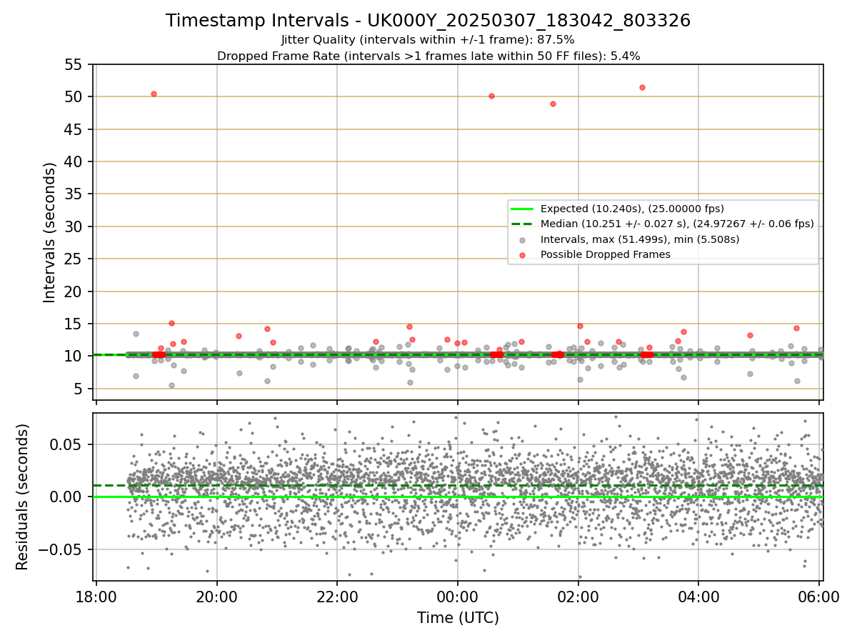
Task: Click the red 51-second outlier after 03:00
Action: (x=642, y=87)
